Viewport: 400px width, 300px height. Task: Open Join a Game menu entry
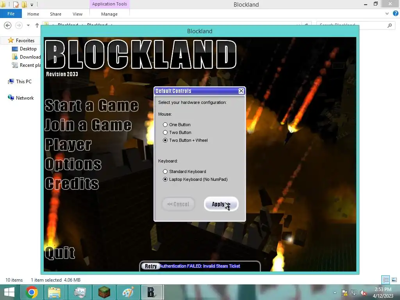click(x=88, y=125)
